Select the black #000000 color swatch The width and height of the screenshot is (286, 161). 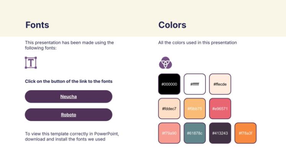click(x=169, y=84)
